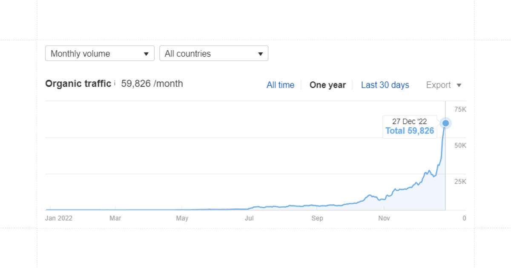Click the 75K y-axis label
This screenshot has width=511, height=268.
pos(460,110)
